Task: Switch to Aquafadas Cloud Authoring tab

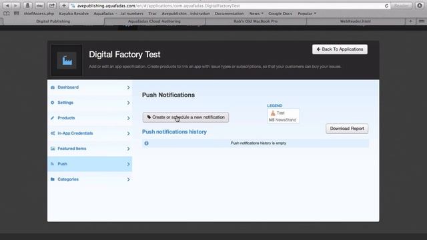Action: tap(154, 21)
